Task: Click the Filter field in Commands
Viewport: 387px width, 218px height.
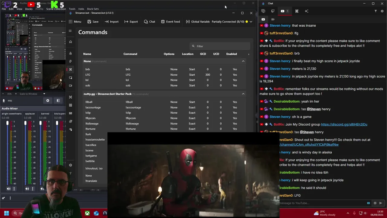Action: tap(220, 46)
